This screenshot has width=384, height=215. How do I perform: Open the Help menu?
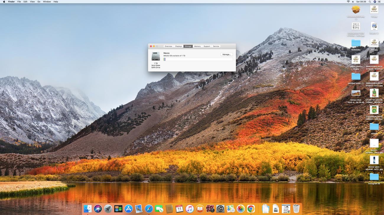[56, 1]
